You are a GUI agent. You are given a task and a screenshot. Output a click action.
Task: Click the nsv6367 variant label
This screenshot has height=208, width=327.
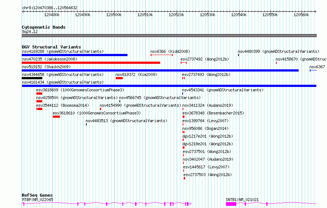click(x=317, y=67)
